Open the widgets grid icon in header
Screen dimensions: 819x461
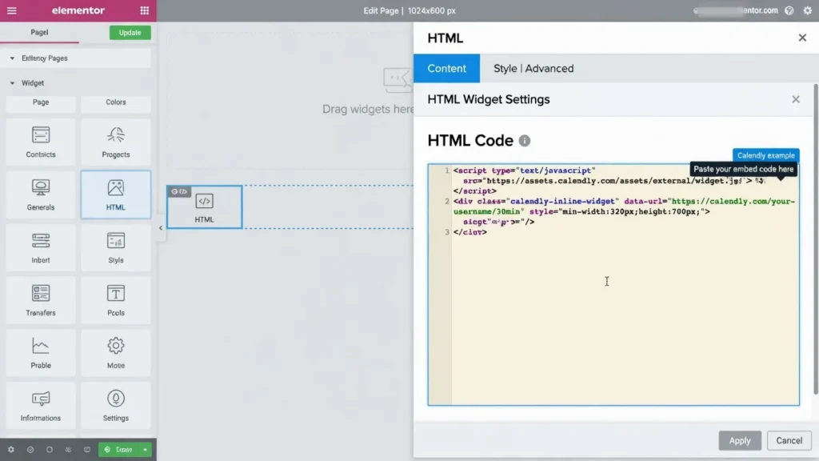click(x=145, y=10)
